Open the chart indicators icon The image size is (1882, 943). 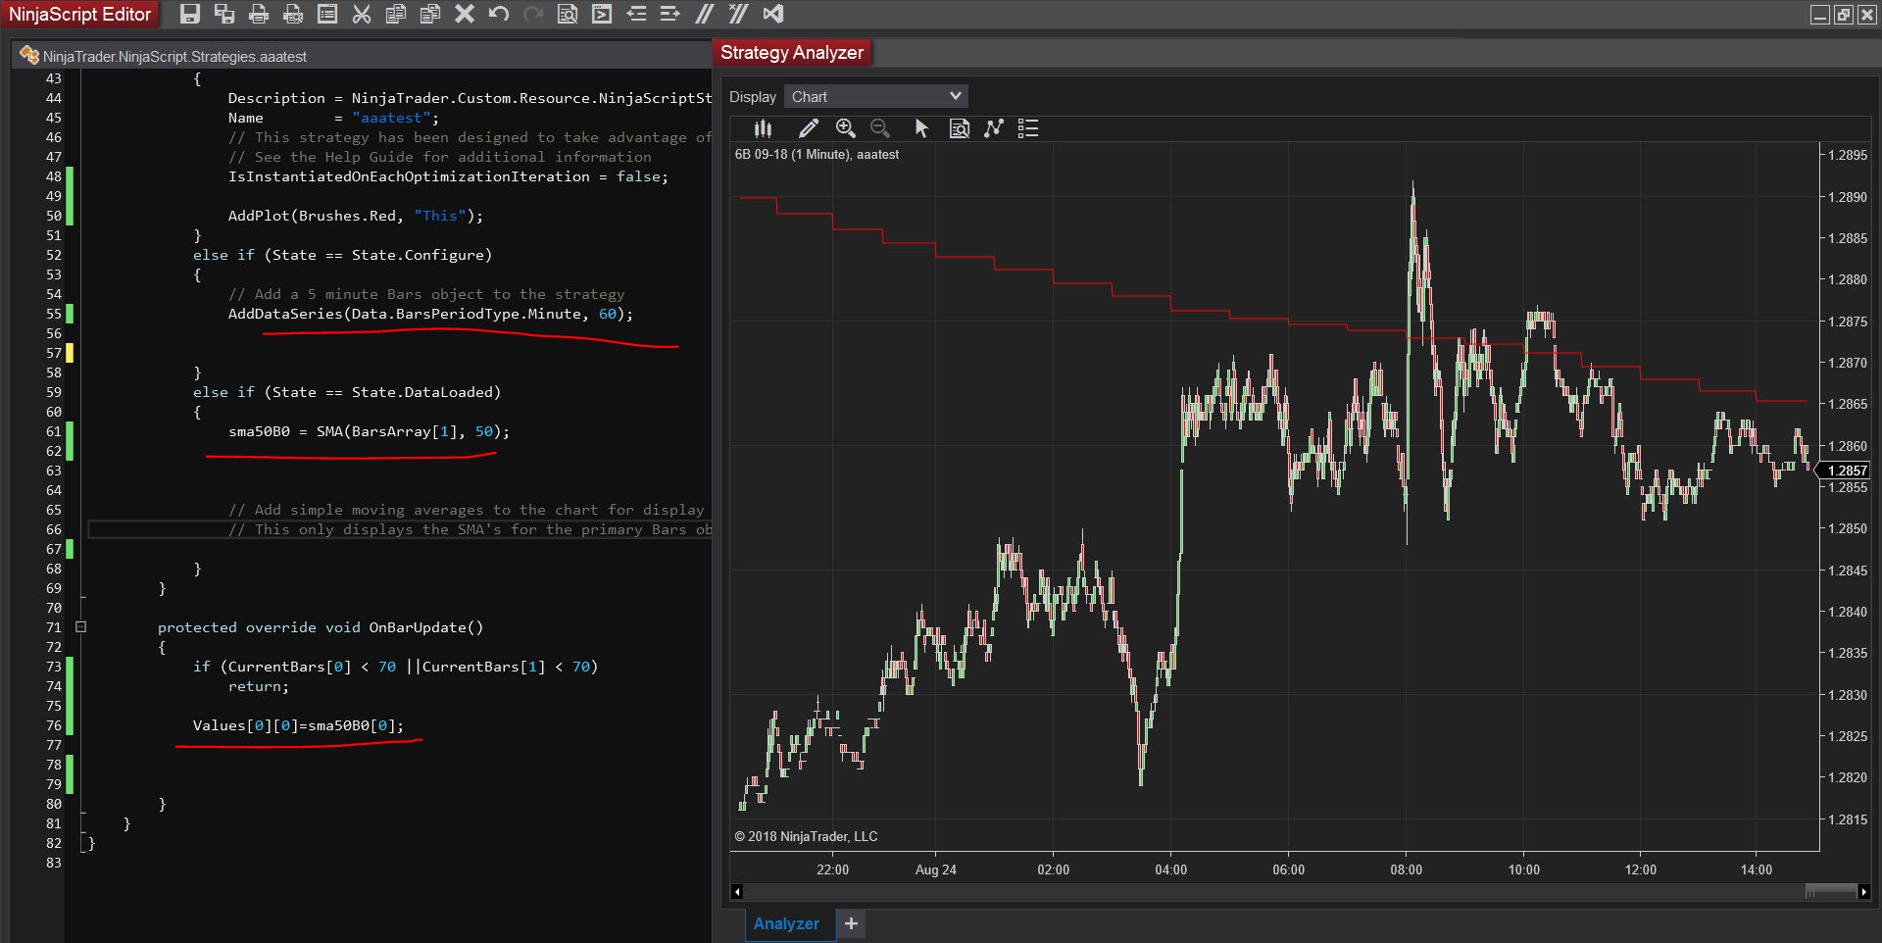coord(994,128)
